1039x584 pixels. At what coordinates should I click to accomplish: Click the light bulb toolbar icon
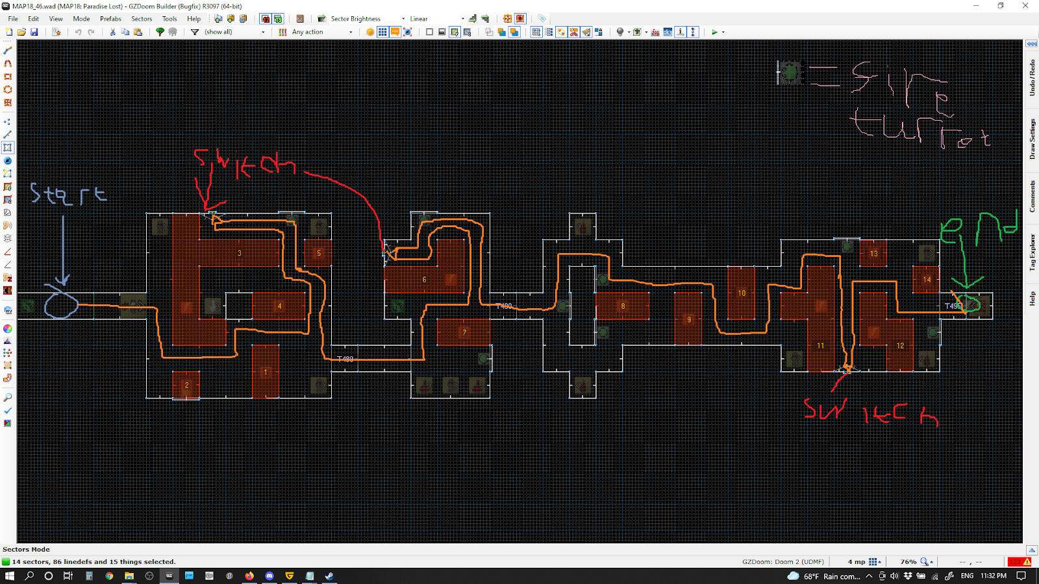coord(620,32)
